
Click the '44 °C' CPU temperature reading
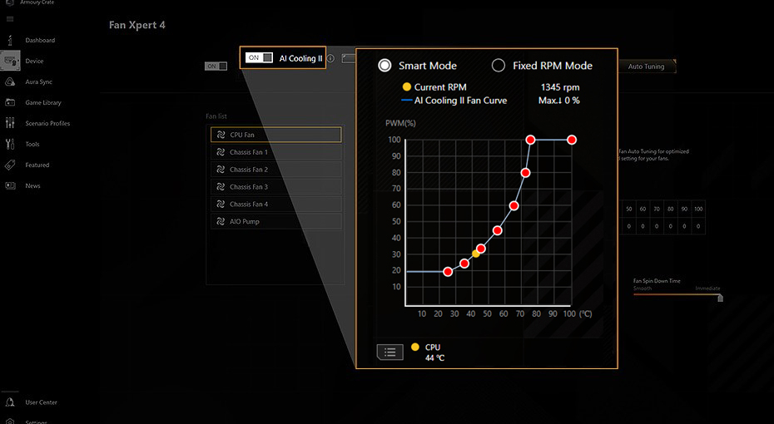coord(435,358)
